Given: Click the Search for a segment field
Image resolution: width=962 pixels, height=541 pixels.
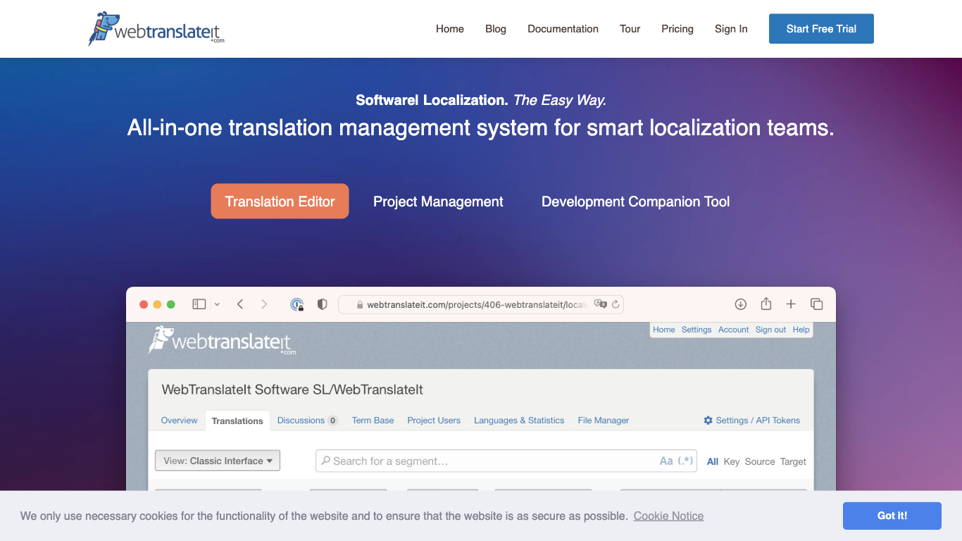Looking at the screenshot, I should [506, 461].
